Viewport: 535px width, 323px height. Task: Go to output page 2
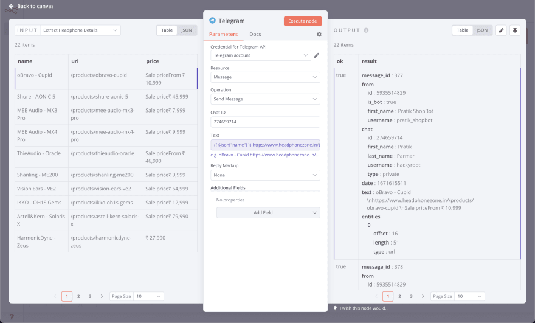point(399,296)
